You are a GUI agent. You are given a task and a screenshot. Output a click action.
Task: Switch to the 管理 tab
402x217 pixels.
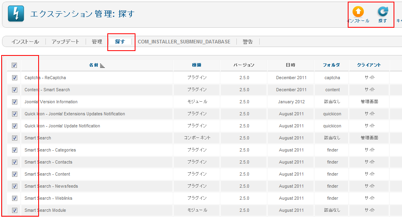pyautogui.click(x=97, y=42)
